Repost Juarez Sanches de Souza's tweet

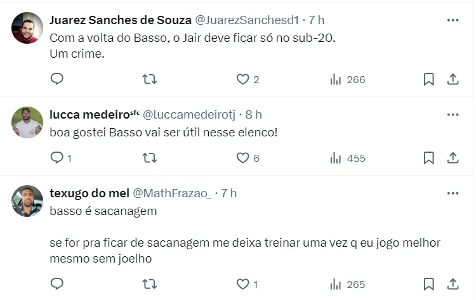[x=150, y=79]
